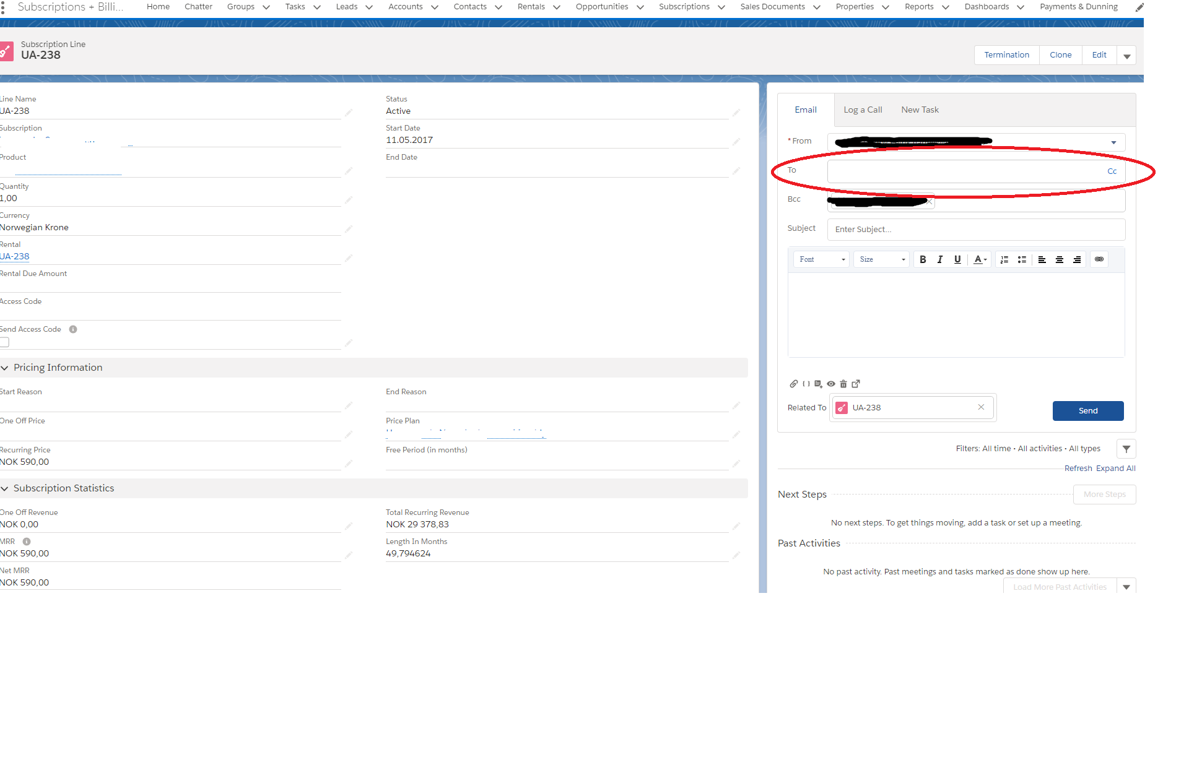
Task: Toggle underline formatting in the email editor
Action: tap(957, 259)
